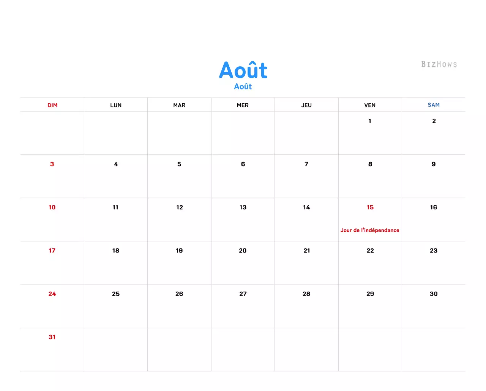Select Friday the 29th

(x=370, y=294)
